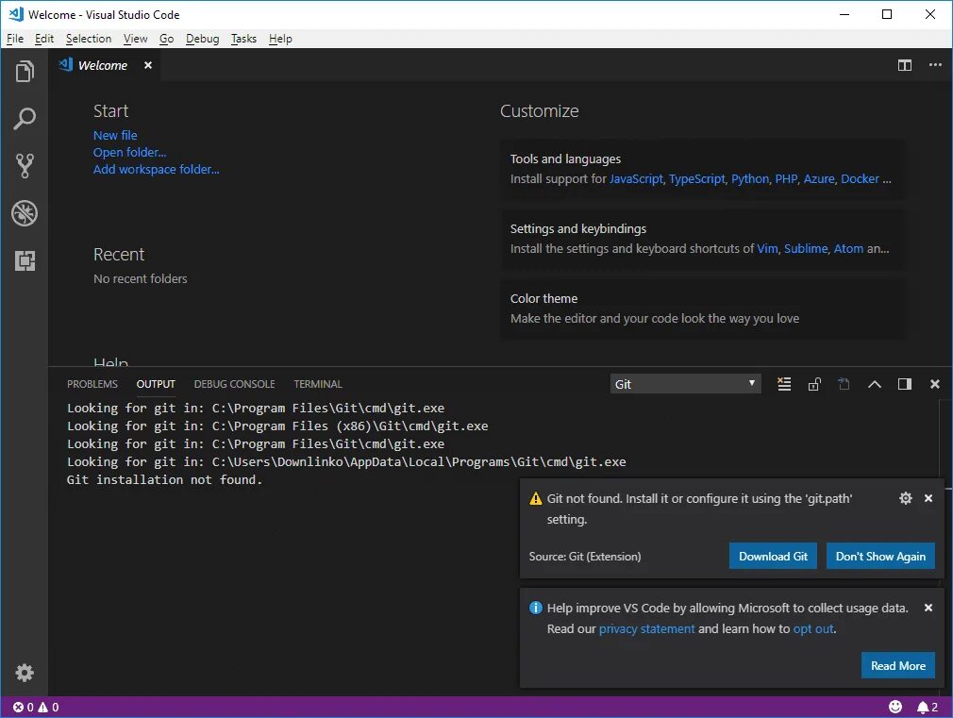Install Azure support link
This screenshot has height=718, width=953.
click(819, 178)
